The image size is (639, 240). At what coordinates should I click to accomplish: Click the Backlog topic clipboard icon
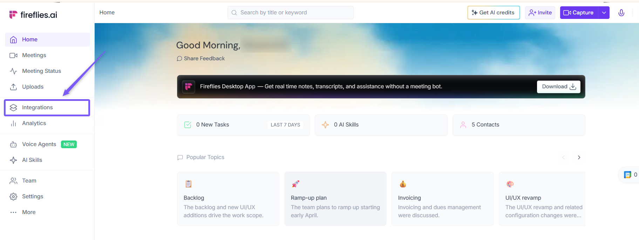pyautogui.click(x=189, y=184)
